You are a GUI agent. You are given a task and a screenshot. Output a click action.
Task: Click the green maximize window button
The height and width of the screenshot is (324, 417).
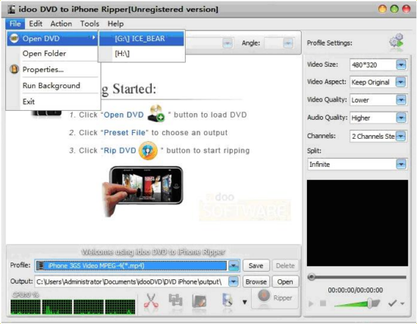pos(394,9)
